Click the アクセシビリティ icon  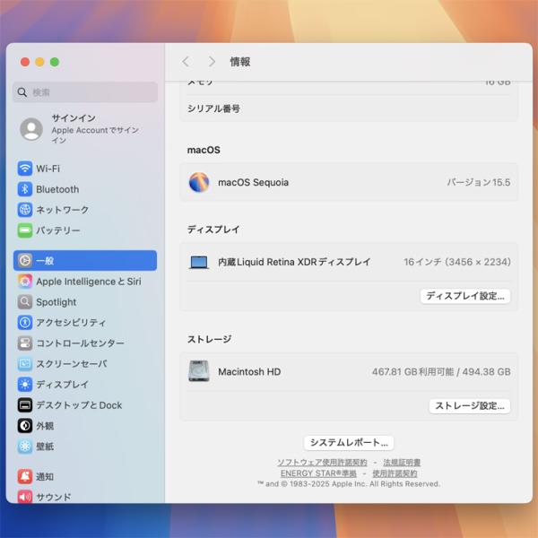pyautogui.click(x=25, y=323)
